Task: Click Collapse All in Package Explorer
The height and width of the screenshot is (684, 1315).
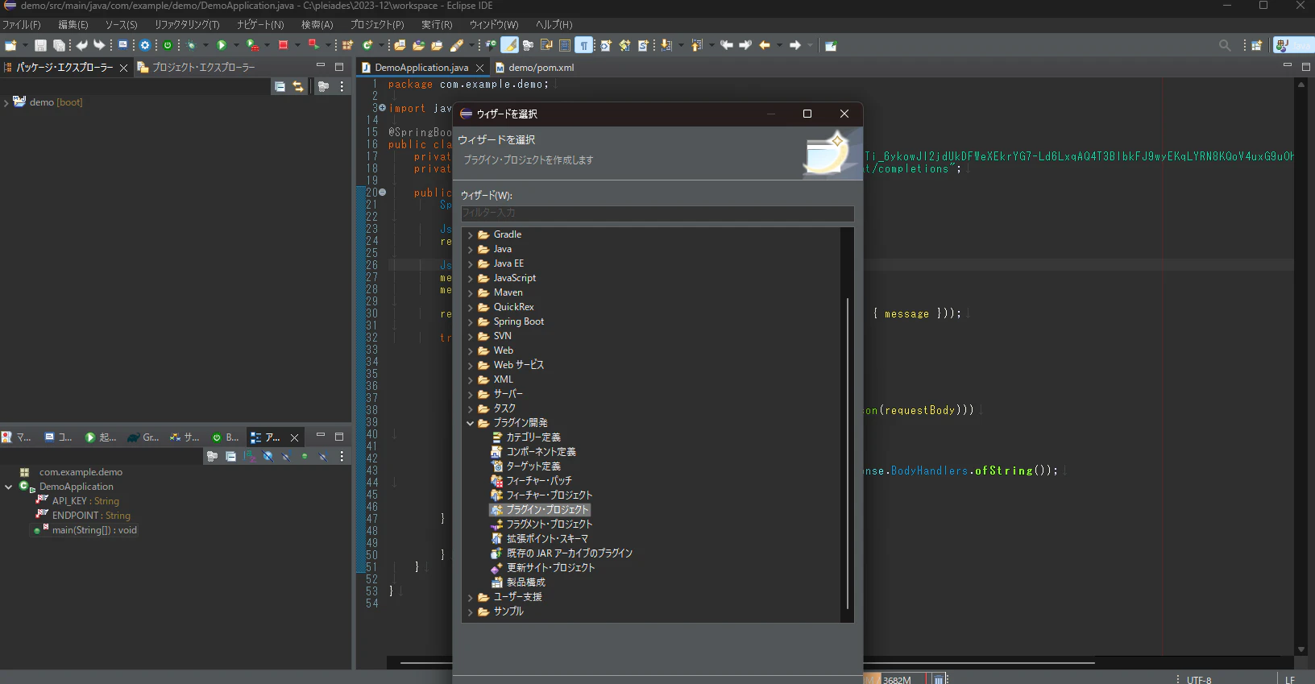Action: 280,86
